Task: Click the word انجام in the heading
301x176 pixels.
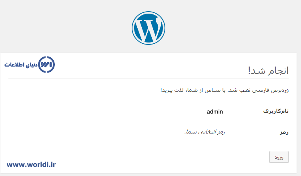Action: point(276,71)
